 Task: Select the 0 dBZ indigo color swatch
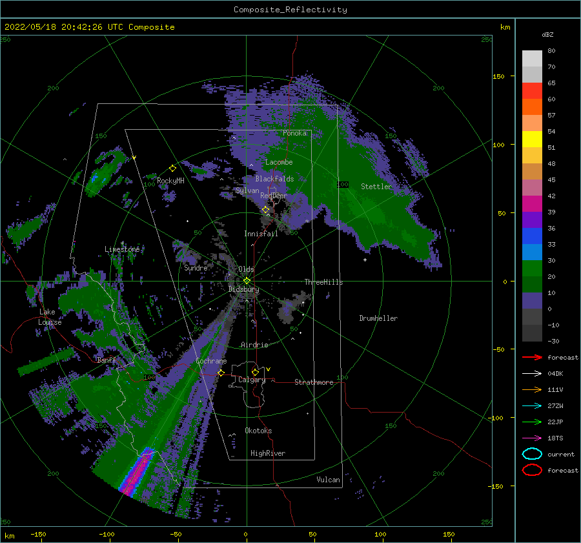532,301
